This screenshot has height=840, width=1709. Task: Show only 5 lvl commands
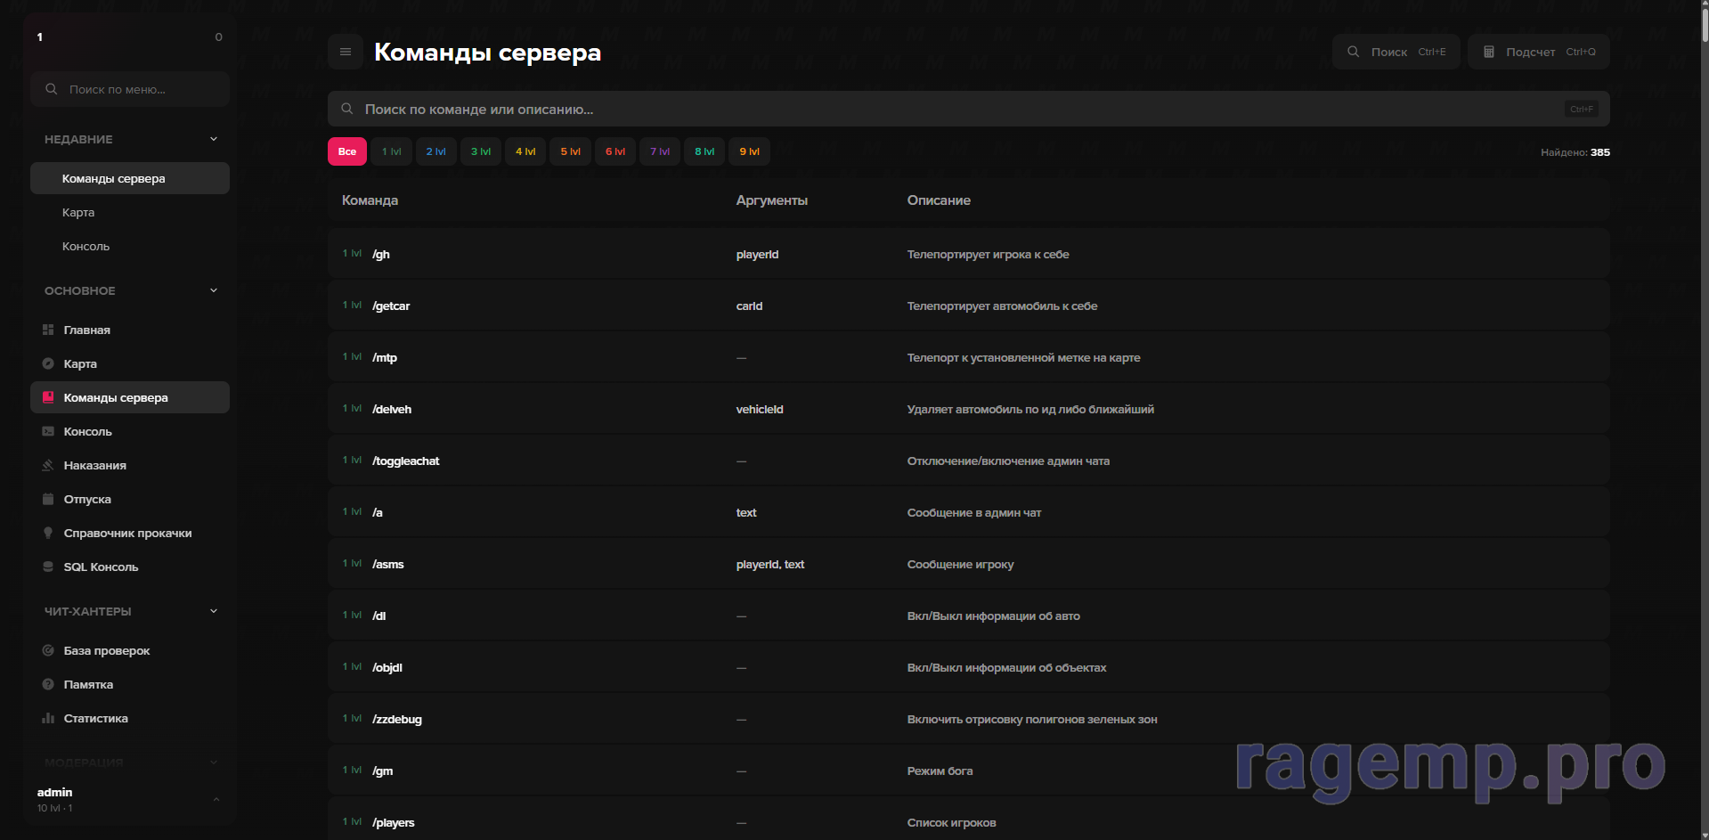[x=570, y=151]
